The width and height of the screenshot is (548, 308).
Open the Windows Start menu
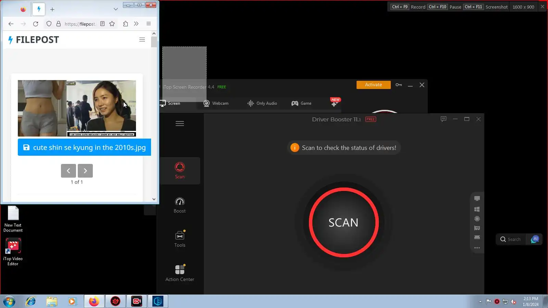point(9,301)
